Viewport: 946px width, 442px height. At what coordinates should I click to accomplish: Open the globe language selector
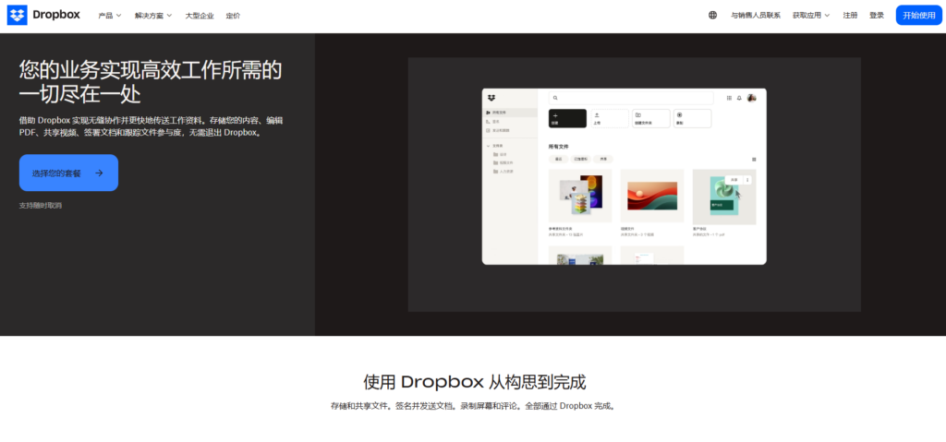coord(712,15)
